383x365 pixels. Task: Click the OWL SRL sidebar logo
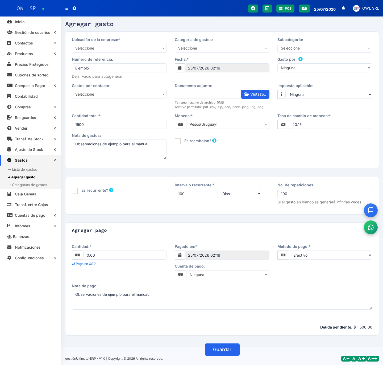coord(30,8)
